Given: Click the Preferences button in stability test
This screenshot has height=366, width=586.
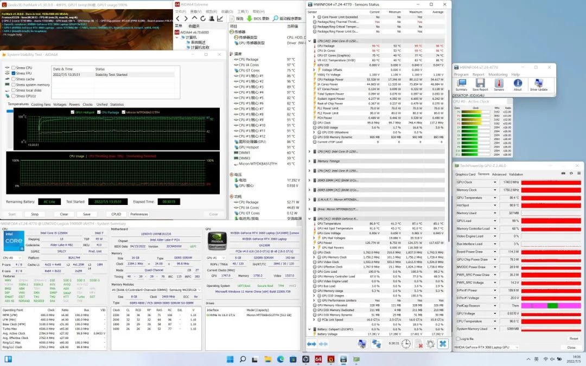Looking at the screenshot, I should [x=139, y=214].
